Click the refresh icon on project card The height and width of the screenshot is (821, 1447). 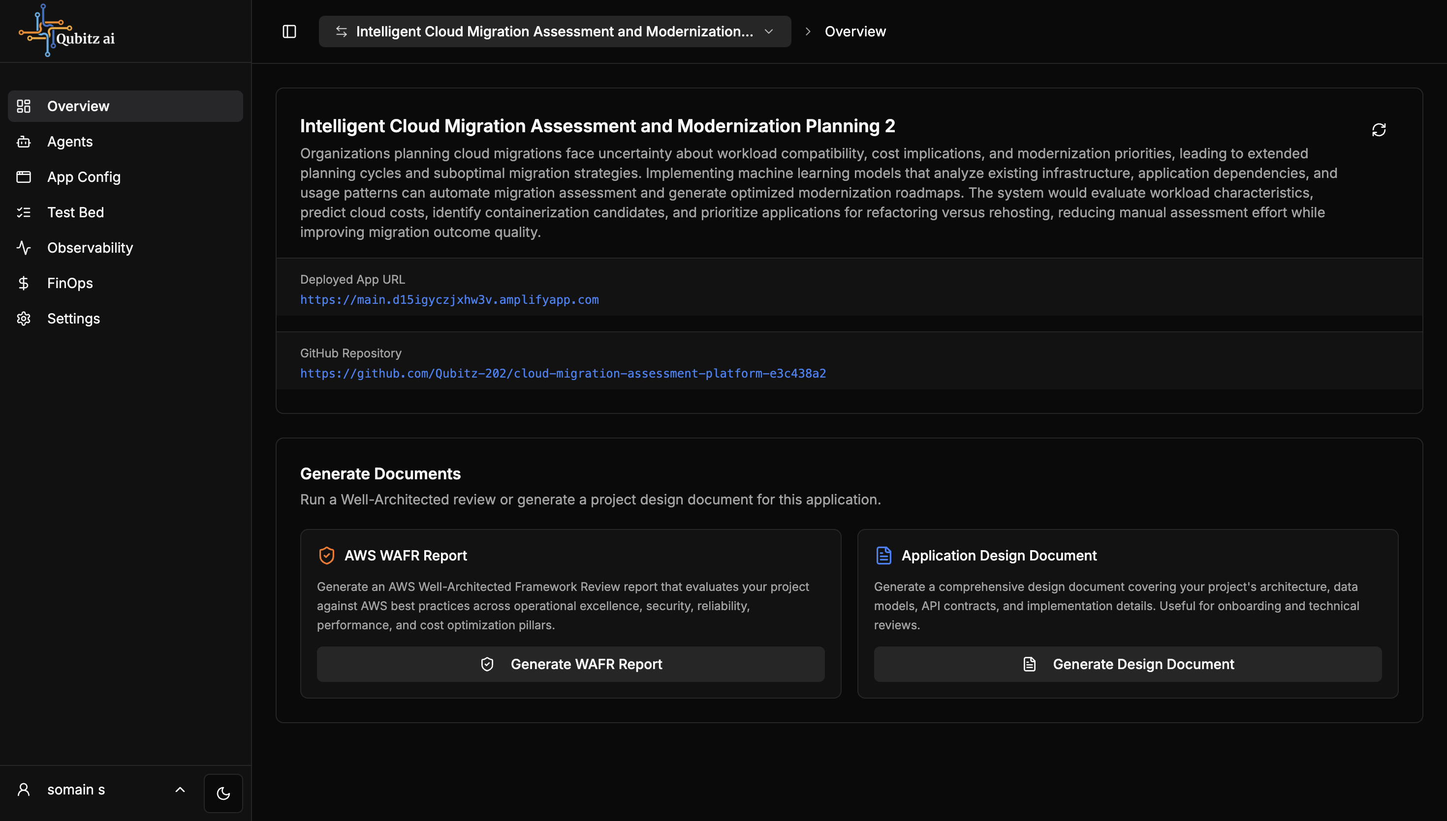click(x=1378, y=130)
